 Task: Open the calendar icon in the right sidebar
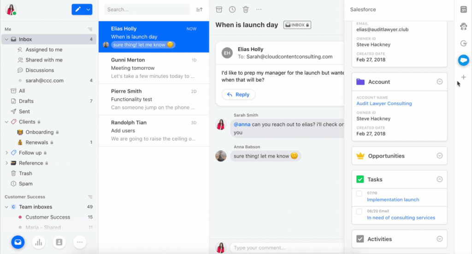464,10
